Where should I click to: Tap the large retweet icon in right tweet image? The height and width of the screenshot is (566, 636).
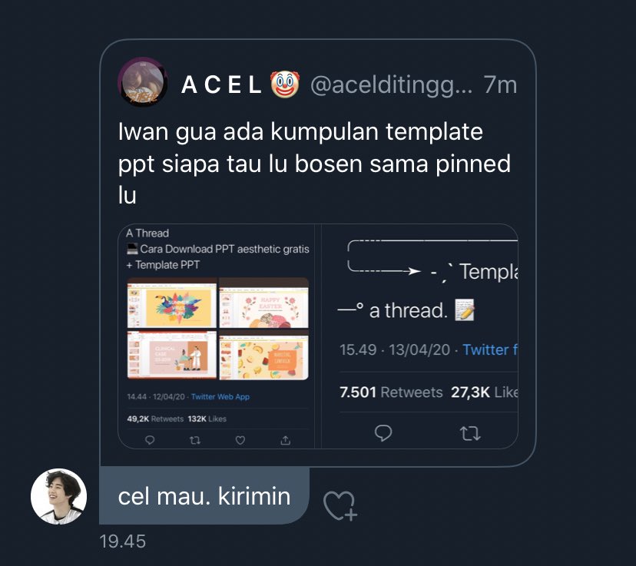[x=471, y=433]
